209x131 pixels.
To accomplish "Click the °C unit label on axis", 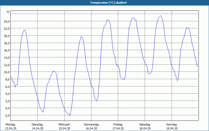I will [x=8, y=12].
